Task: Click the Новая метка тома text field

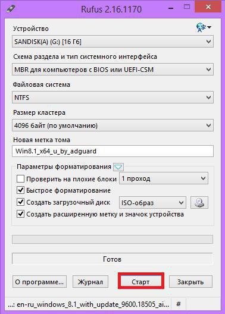Action: pyautogui.click(x=112, y=151)
